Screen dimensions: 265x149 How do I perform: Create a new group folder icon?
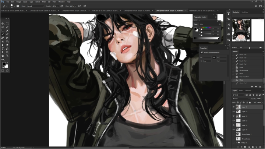pos(252,147)
